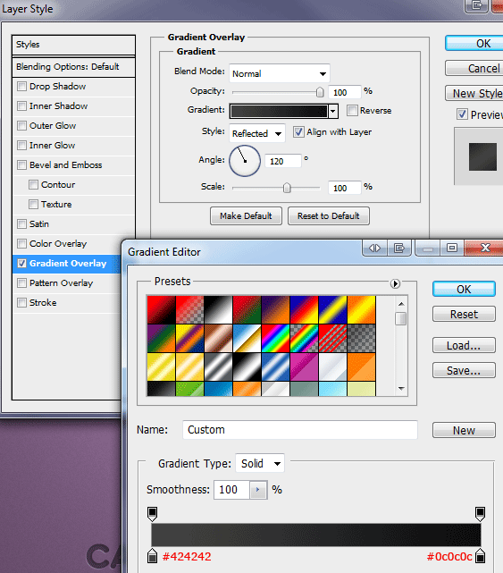This screenshot has height=573, width=503.
Task: Select the rainbow spectrum gradient preset
Action: pyautogui.click(x=275, y=338)
